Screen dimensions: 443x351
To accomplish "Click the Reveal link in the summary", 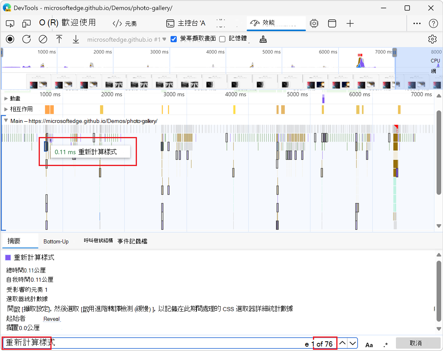I will click(52, 319).
